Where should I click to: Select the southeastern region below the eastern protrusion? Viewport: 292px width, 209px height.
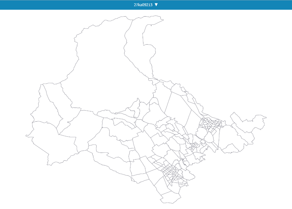pyautogui.click(x=231, y=148)
